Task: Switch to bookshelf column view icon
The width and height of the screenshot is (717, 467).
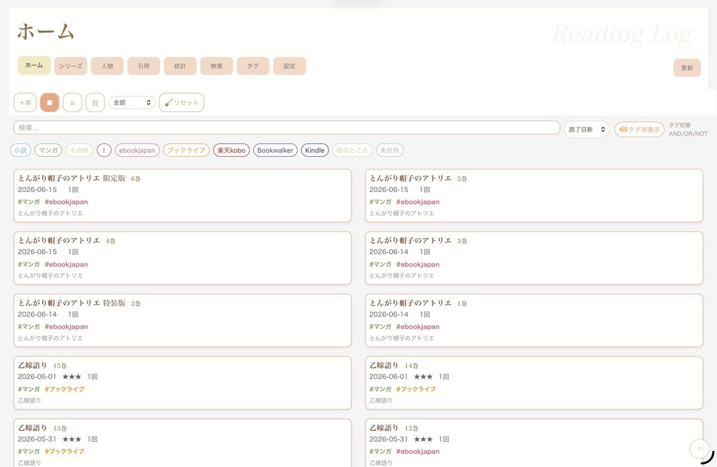Action: point(95,102)
